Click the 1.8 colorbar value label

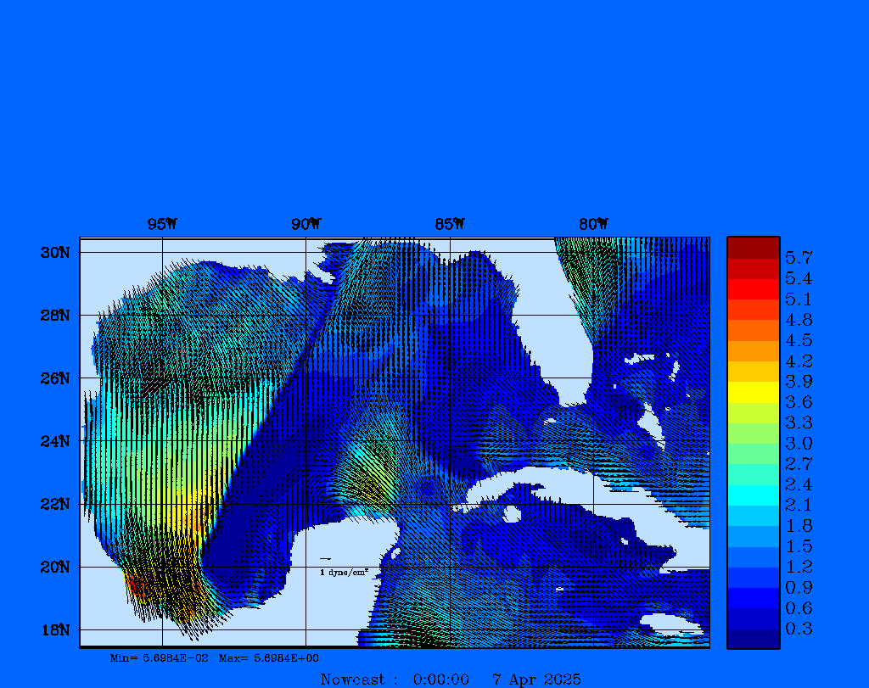799,526
